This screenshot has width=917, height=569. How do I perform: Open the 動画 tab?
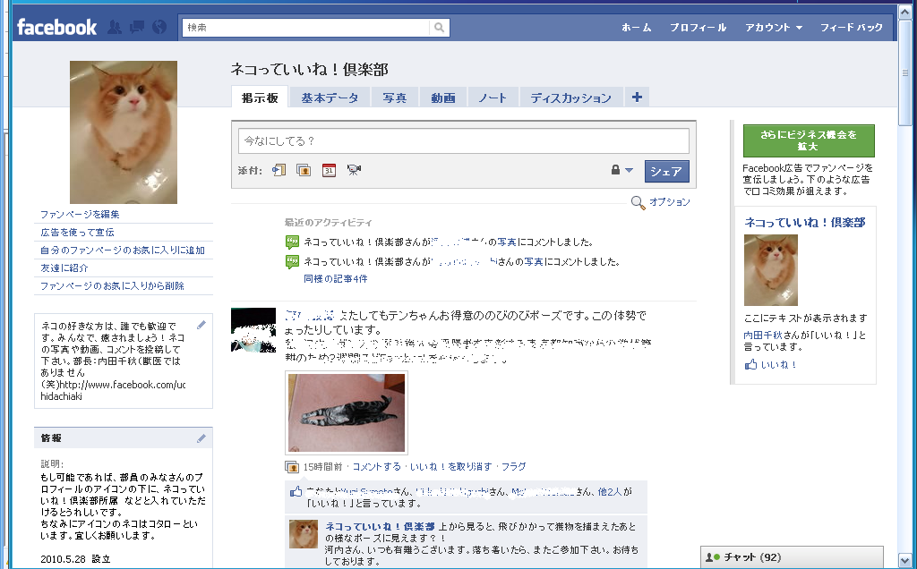click(443, 98)
